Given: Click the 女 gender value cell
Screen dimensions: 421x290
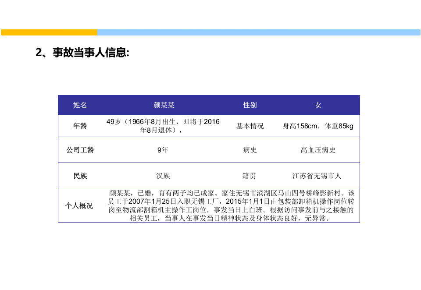Looking at the screenshot, I should 317,105.
